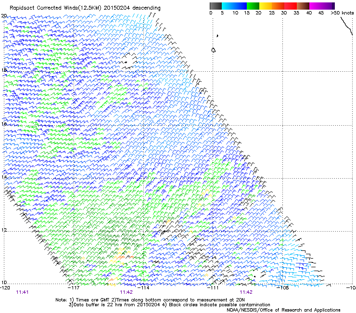Click the '25' legend scale label
The width and height of the screenshot is (356, 313).
click(272, 13)
